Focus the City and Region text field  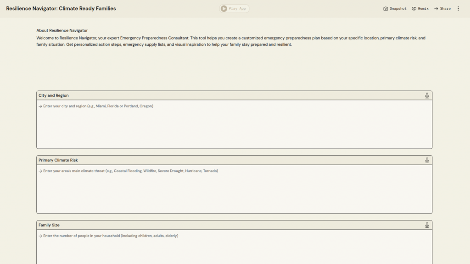click(234, 124)
